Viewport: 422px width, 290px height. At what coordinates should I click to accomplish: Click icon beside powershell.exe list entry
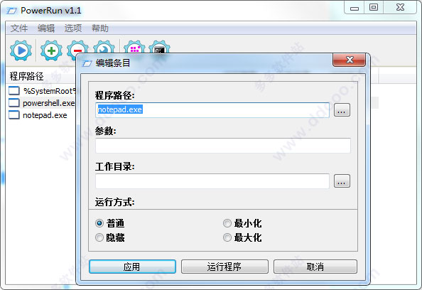[14, 103]
